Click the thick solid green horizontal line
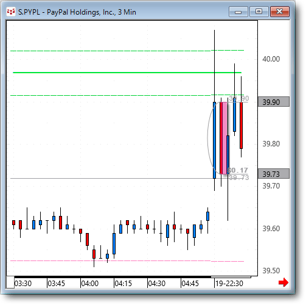Image resolution: width=306 pixels, height=305 pixels. (x=127, y=73)
